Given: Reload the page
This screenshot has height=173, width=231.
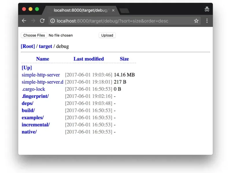Looking at the screenshot, I should click(x=42, y=21).
